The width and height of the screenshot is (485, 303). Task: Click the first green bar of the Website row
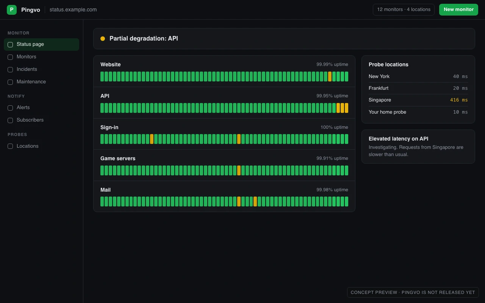pyautogui.click(x=102, y=77)
